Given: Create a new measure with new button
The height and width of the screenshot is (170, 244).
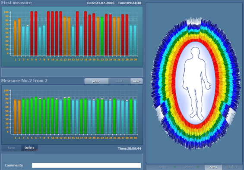Looking at the screenshot, I should pyautogui.click(x=136, y=81).
